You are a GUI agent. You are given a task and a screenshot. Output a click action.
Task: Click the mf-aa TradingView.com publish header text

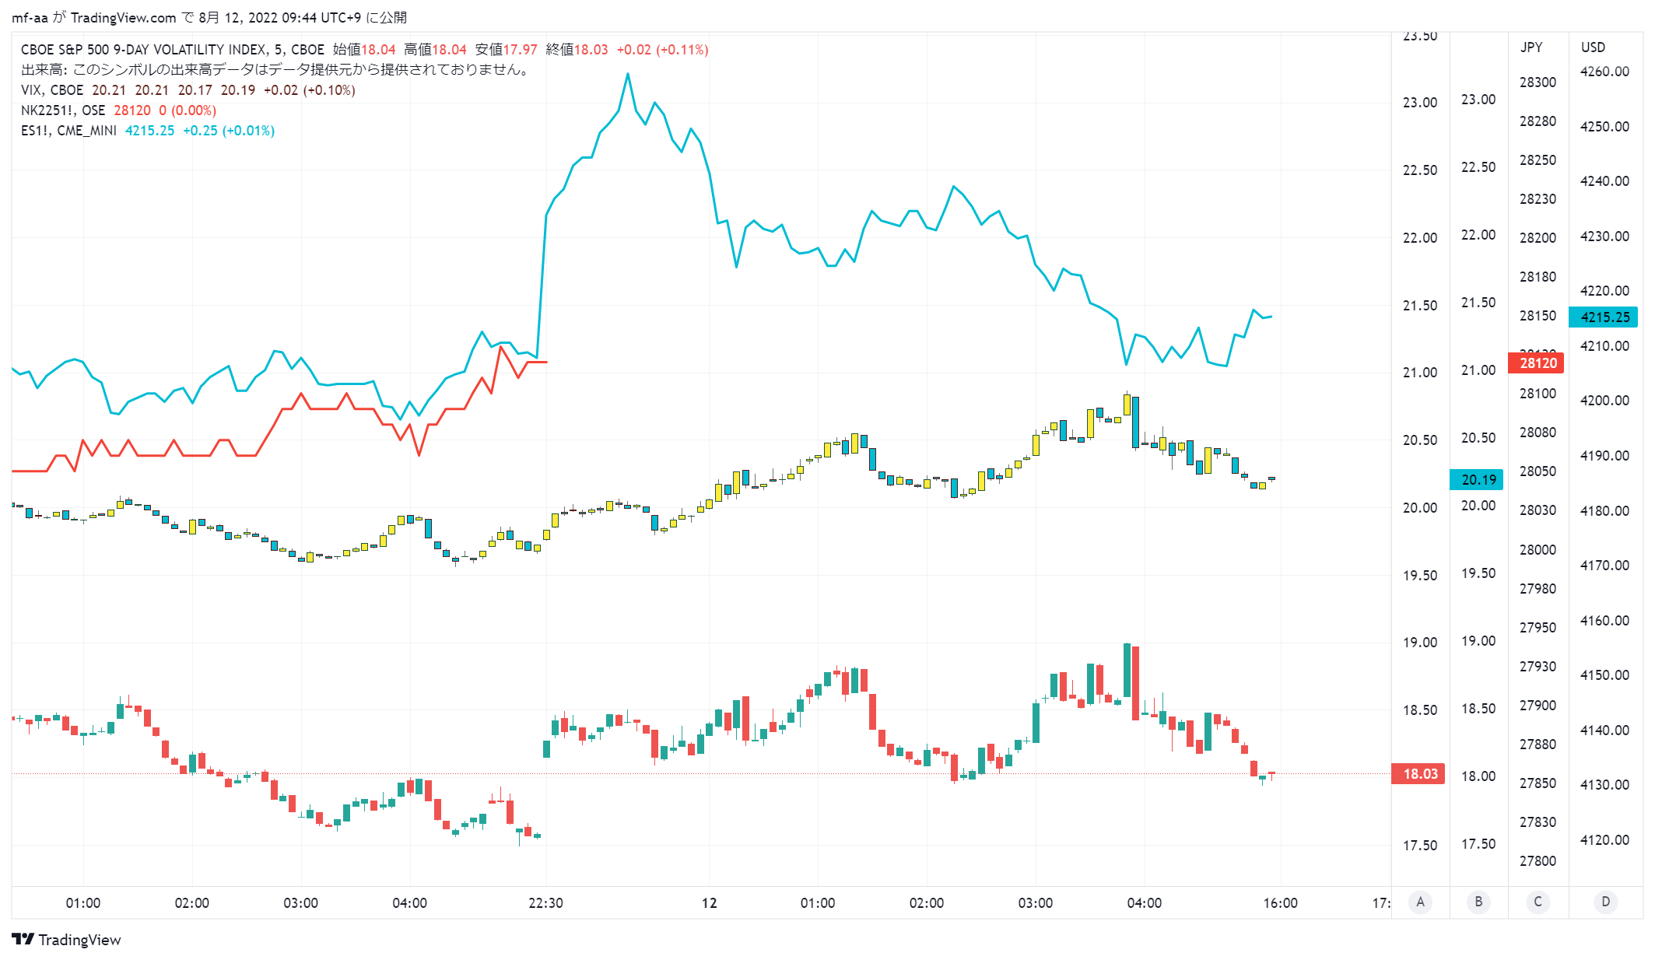point(209,17)
